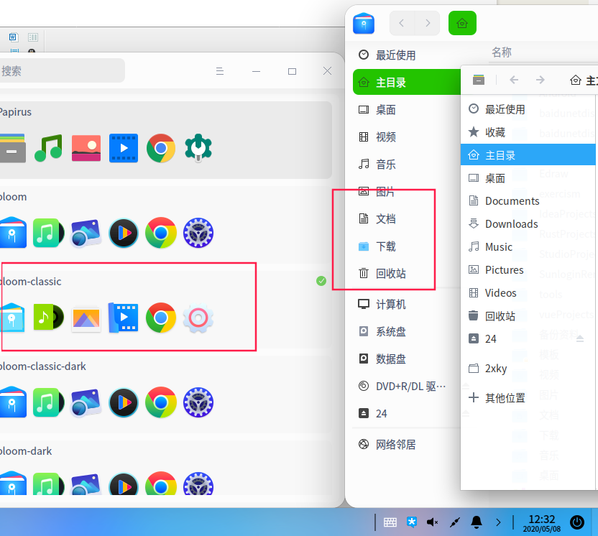This screenshot has height=536, width=598.
Task: Open the keyboard icon in system tray
Action: point(390,522)
